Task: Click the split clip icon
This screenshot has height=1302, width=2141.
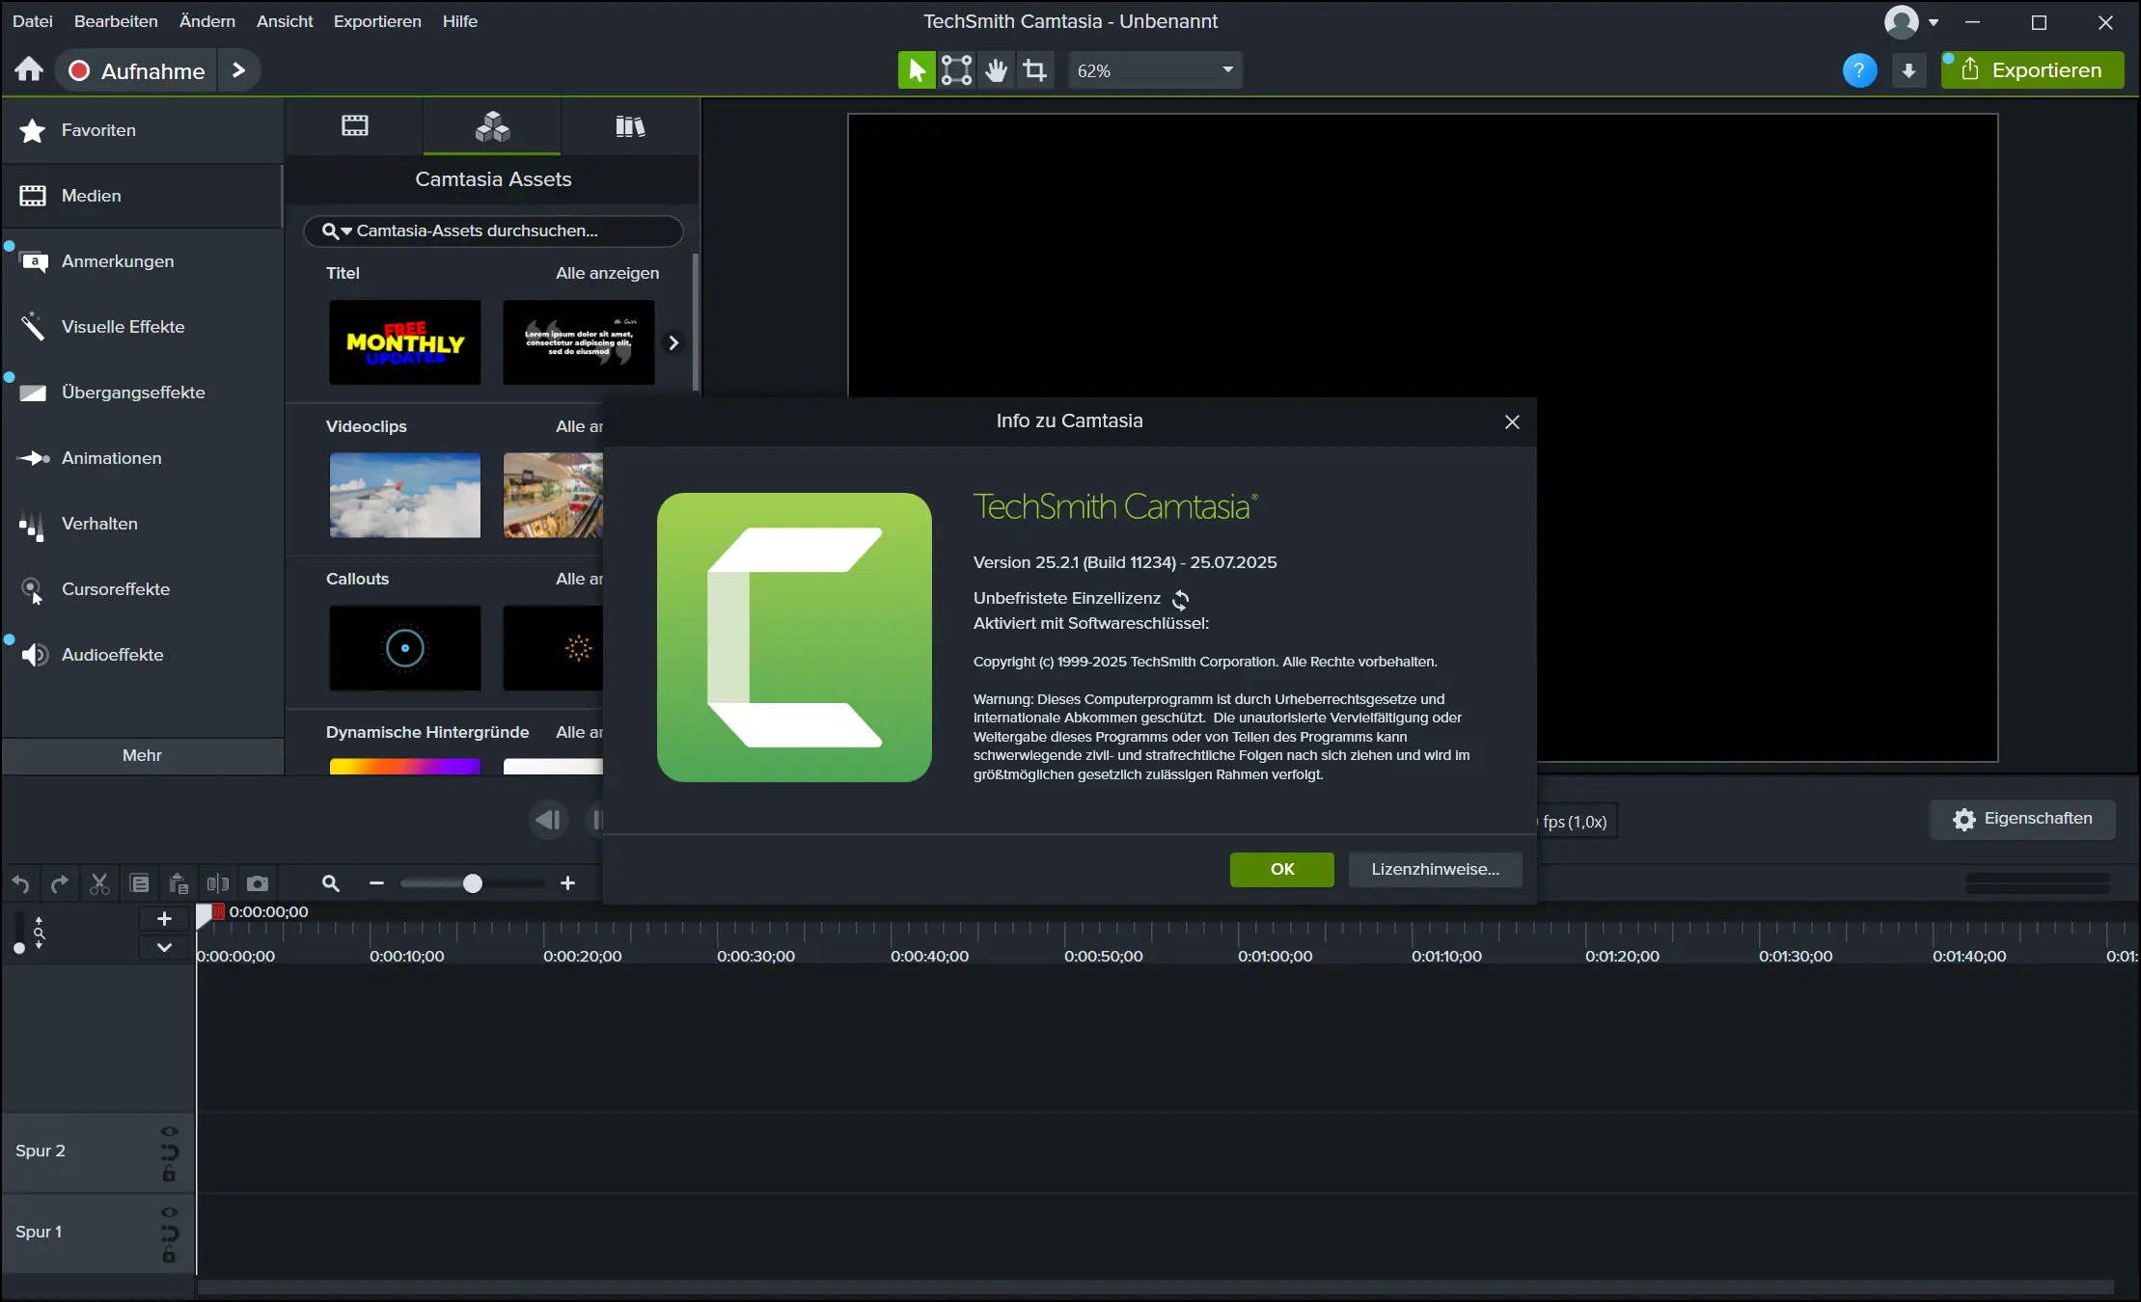Action: coord(218,883)
